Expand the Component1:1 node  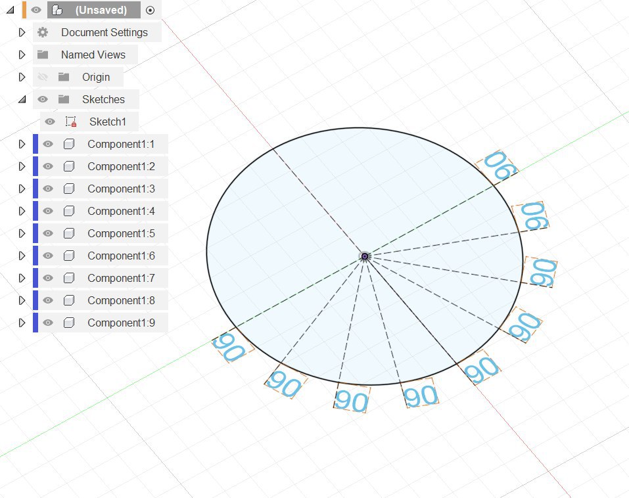22,144
